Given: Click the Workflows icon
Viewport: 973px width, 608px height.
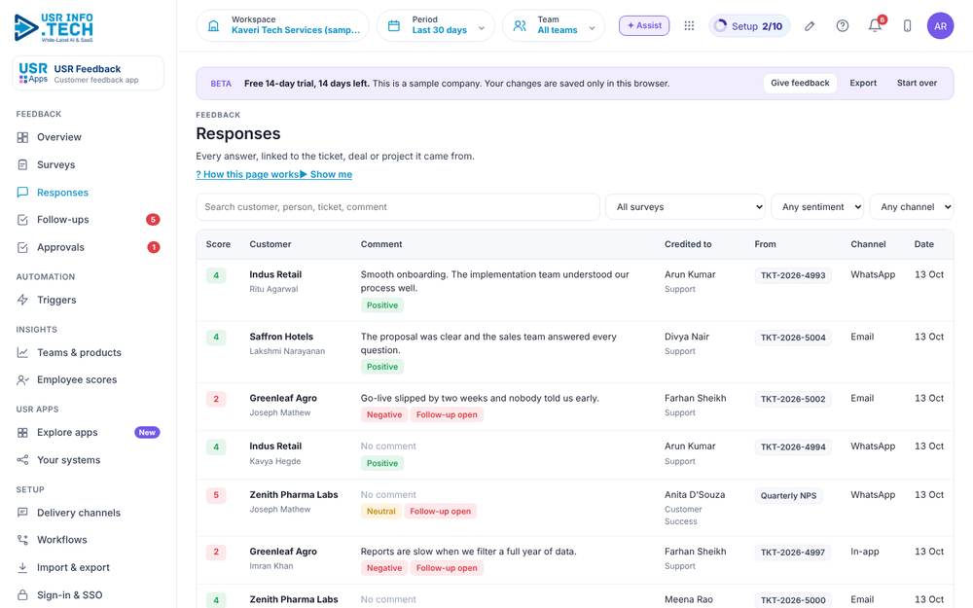Looking at the screenshot, I should pyautogui.click(x=22, y=540).
